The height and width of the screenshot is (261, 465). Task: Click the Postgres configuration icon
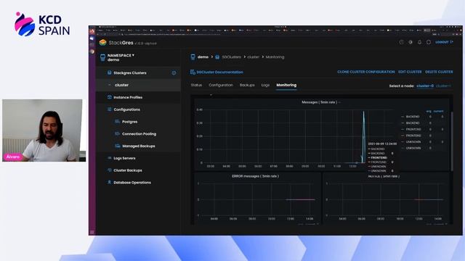tap(117, 122)
